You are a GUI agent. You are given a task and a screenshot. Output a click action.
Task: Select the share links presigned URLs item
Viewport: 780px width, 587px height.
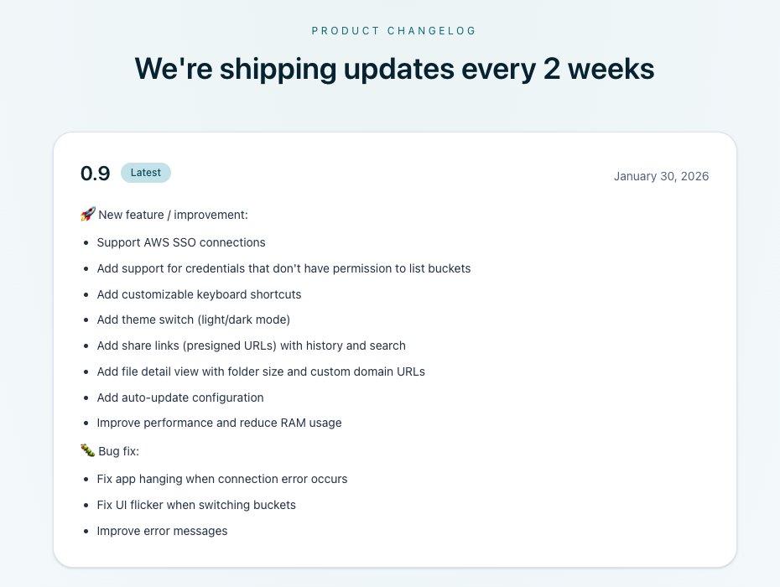pos(251,345)
